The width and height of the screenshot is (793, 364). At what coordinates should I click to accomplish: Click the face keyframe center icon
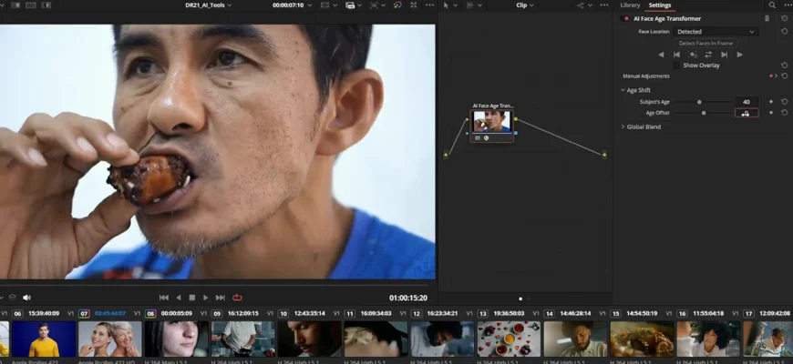tap(693, 55)
